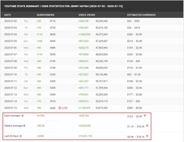Open the help icon next to $163 - $2.6K
The width and height of the screenshot is (184, 142).
click(x=145, y=115)
